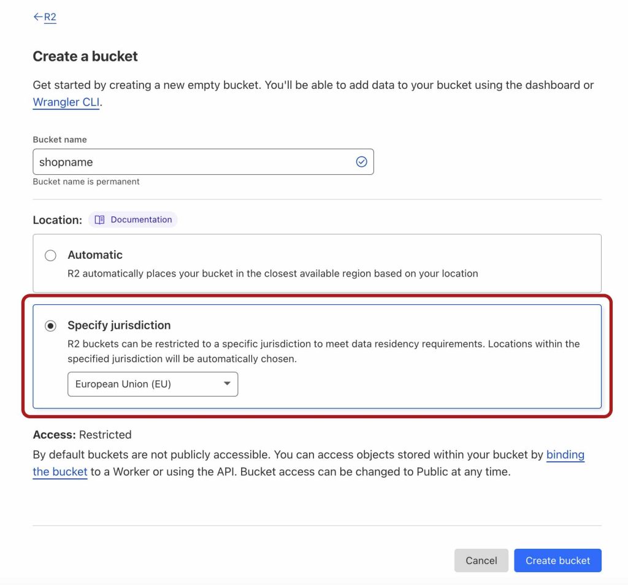
Task: Click the Specify jurisdiction panel heading
Action: (119, 326)
